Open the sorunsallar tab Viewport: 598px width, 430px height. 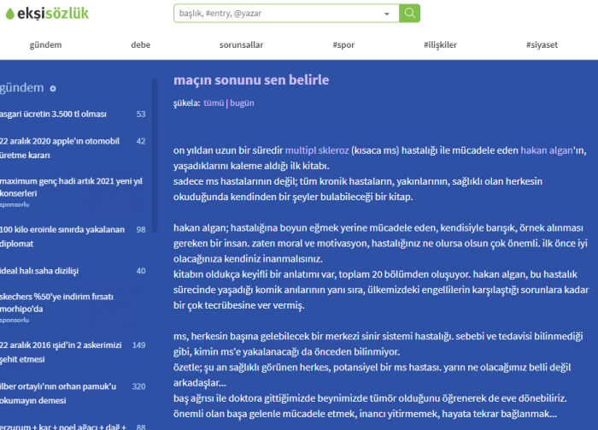[x=242, y=44]
